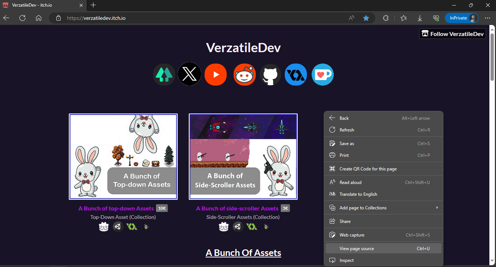Click Godot icon under top-down Assets
The width and height of the screenshot is (496, 267).
[104, 227]
